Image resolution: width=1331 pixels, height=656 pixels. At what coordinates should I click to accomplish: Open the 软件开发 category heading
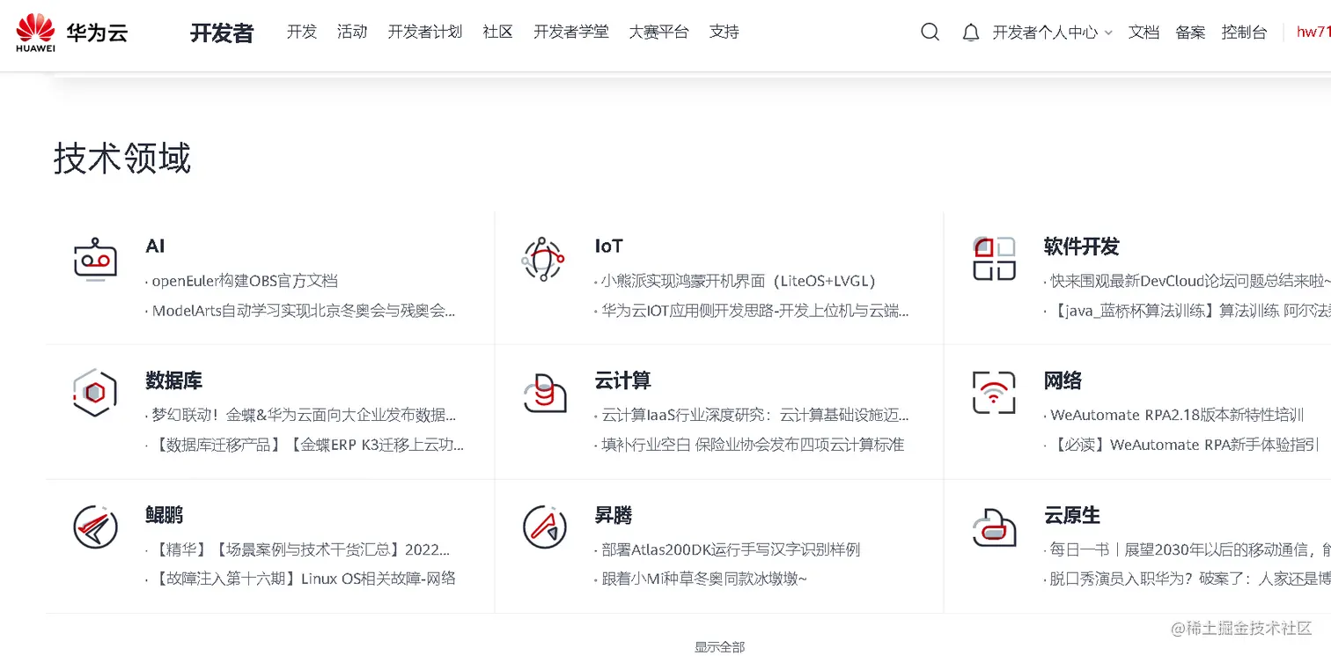coord(1082,247)
